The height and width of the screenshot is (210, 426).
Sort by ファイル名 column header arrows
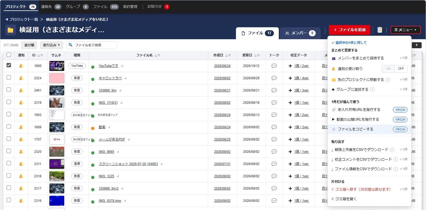pyautogui.click(x=157, y=55)
